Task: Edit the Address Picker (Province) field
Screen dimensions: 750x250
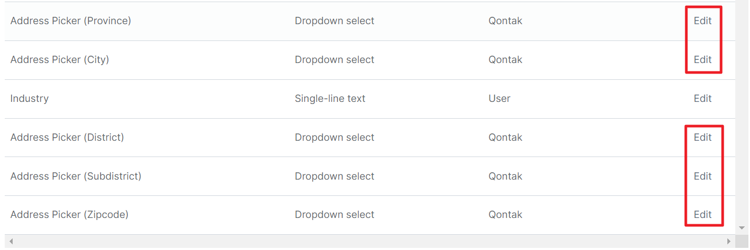Action: tap(703, 21)
